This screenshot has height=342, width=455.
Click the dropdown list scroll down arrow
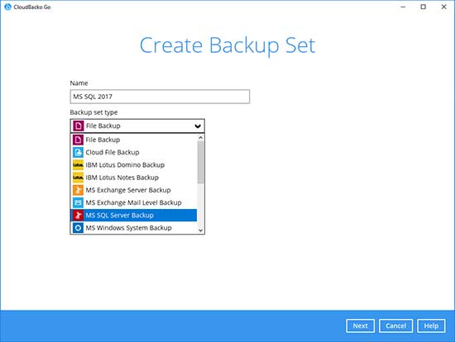click(200, 230)
